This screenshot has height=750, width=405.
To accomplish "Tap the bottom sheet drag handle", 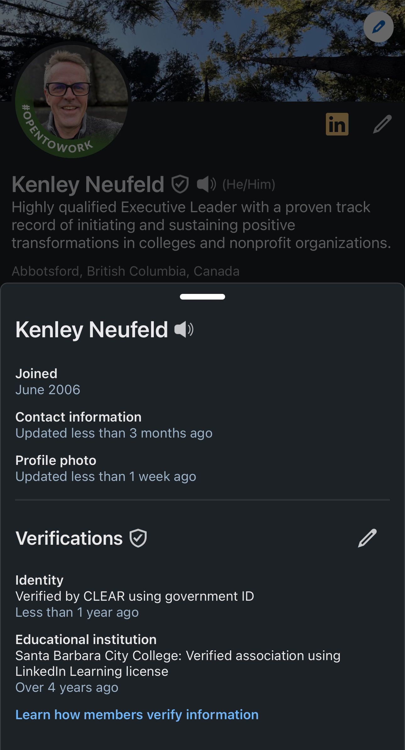I will 202,297.
